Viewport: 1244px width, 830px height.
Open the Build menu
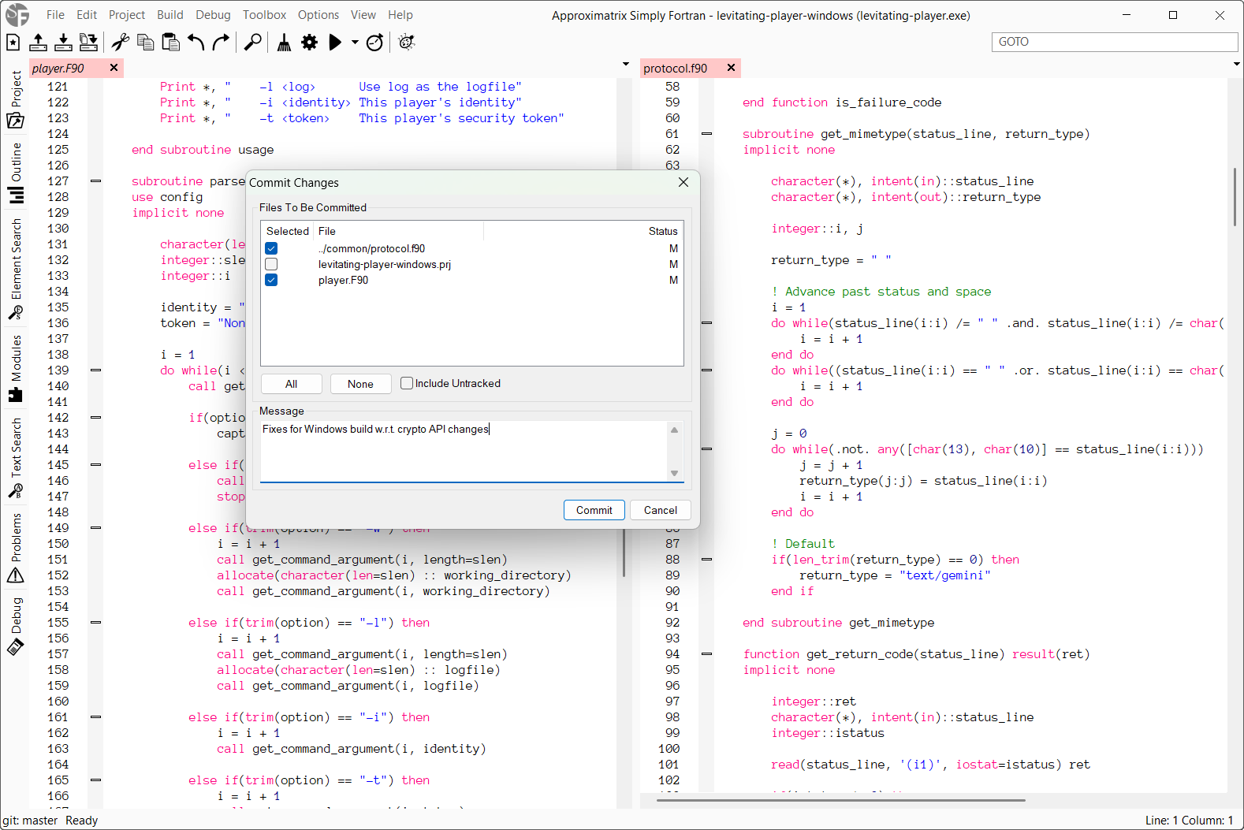click(170, 15)
